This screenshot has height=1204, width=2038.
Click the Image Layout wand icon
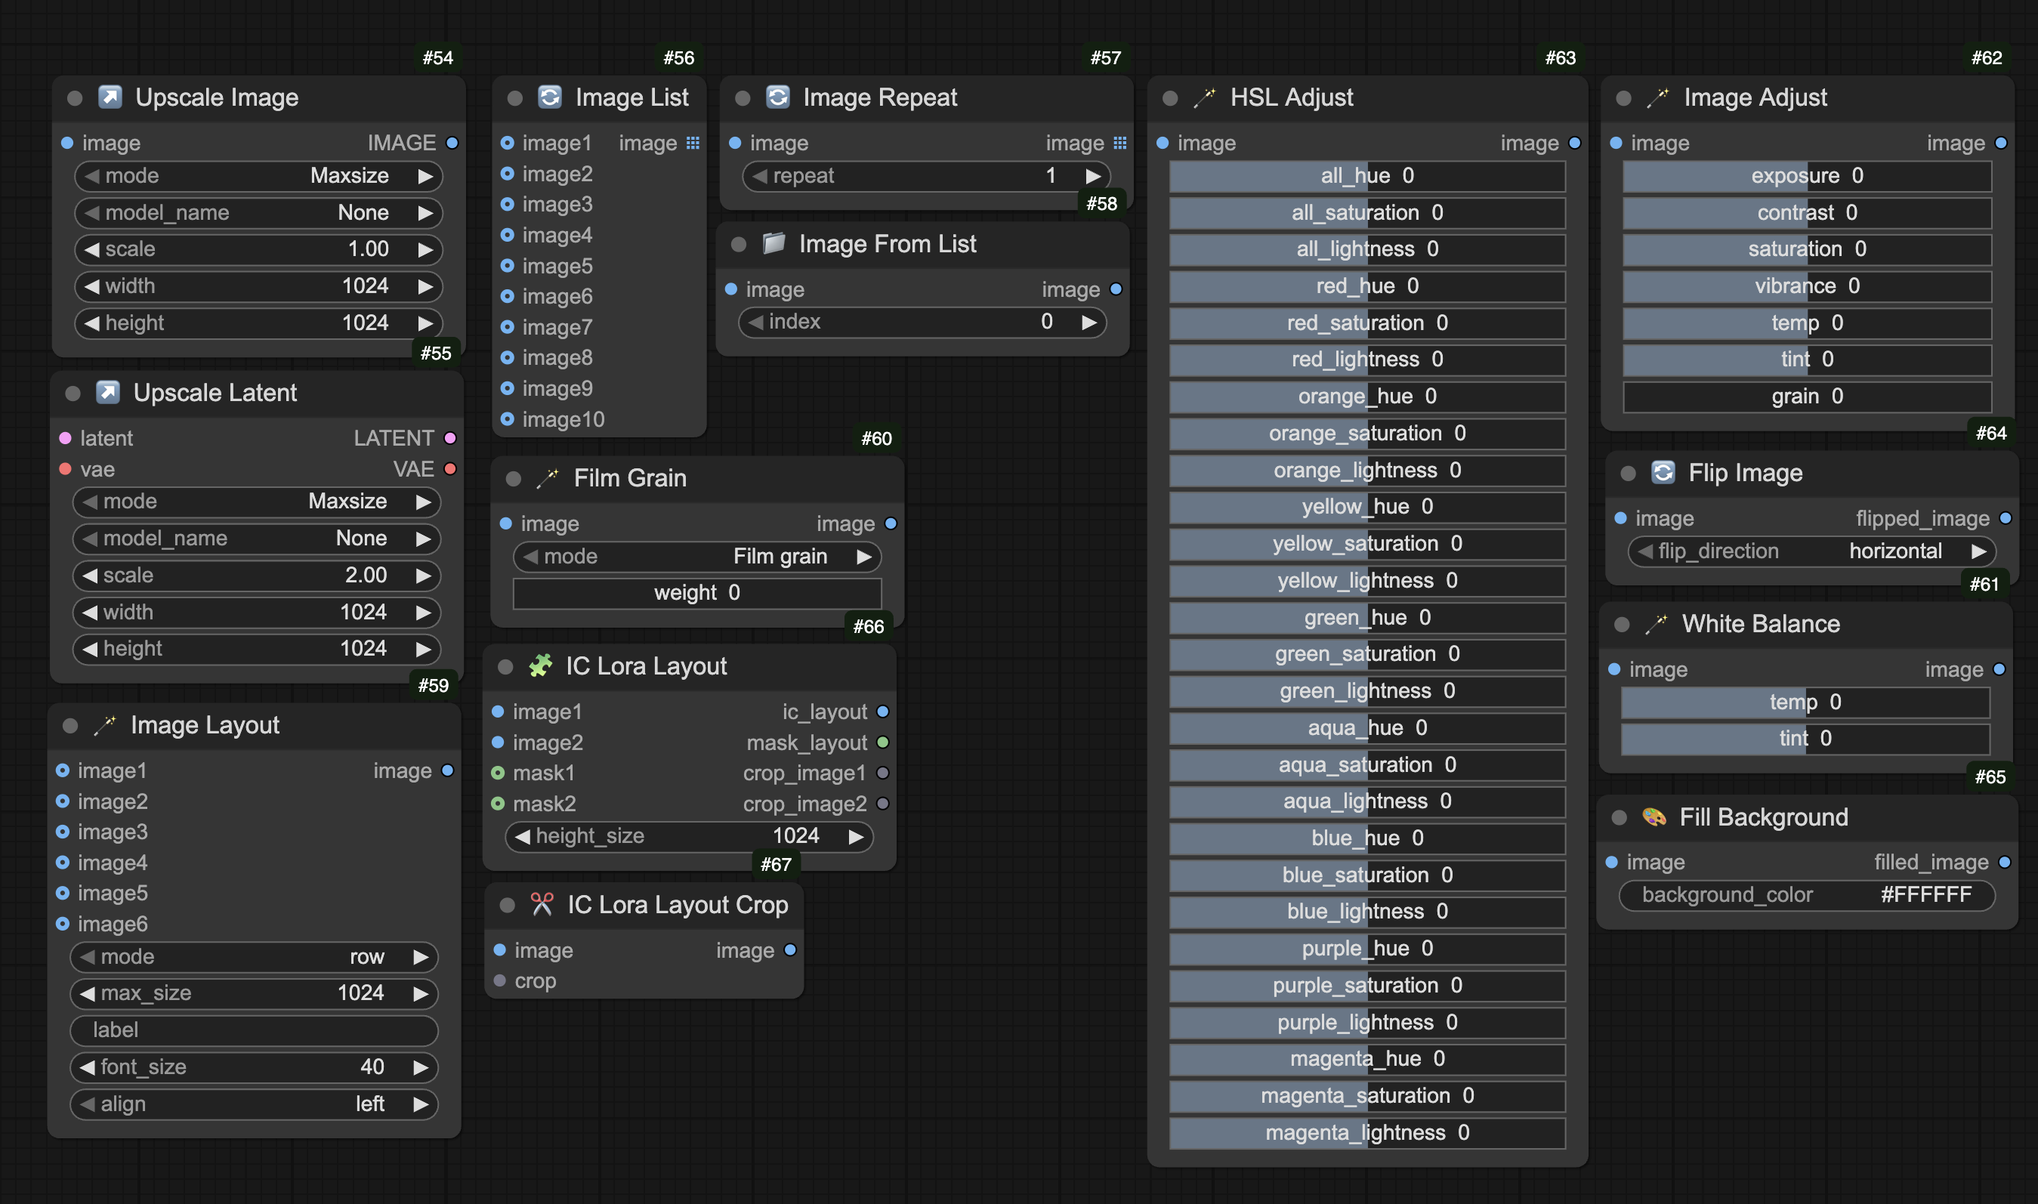point(106,725)
